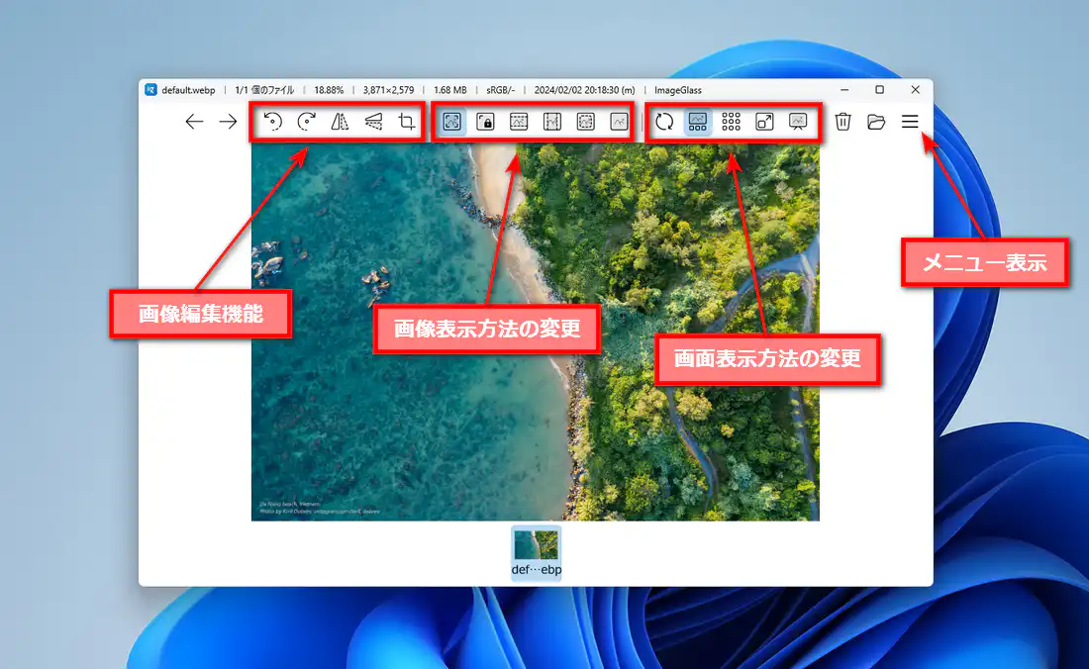Viewport: 1089px width, 669px height.
Task: Toggle the thumbnail gallery panel
Action: pyautogui.click(x=698, y=122)
